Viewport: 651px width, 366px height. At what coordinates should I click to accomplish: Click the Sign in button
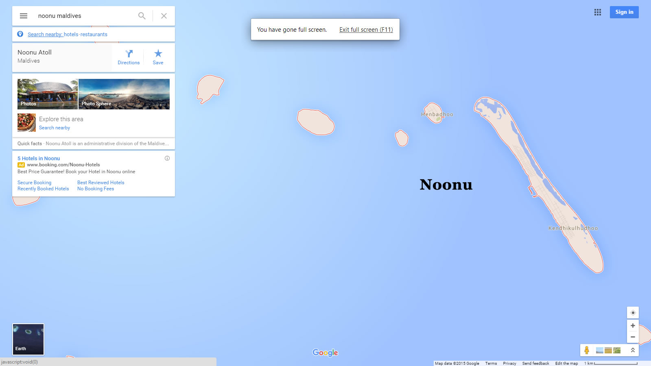[x=624, y=12]
